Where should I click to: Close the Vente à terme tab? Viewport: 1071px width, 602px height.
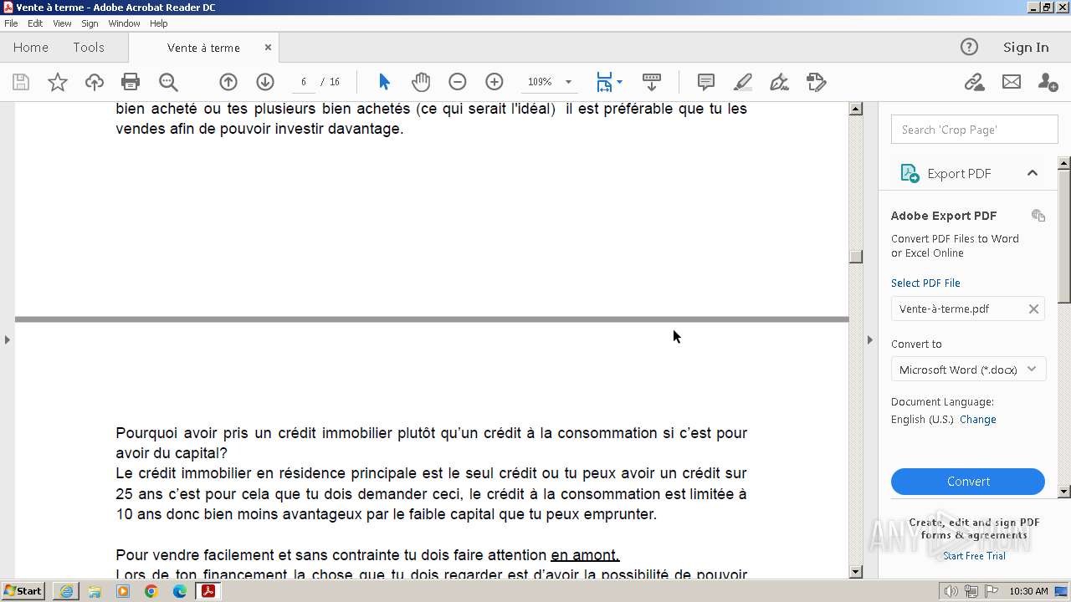tap(268, 48)
